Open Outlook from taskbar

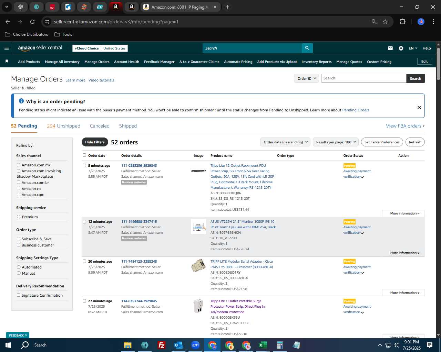pyautogui.click(x=178, y=345)
